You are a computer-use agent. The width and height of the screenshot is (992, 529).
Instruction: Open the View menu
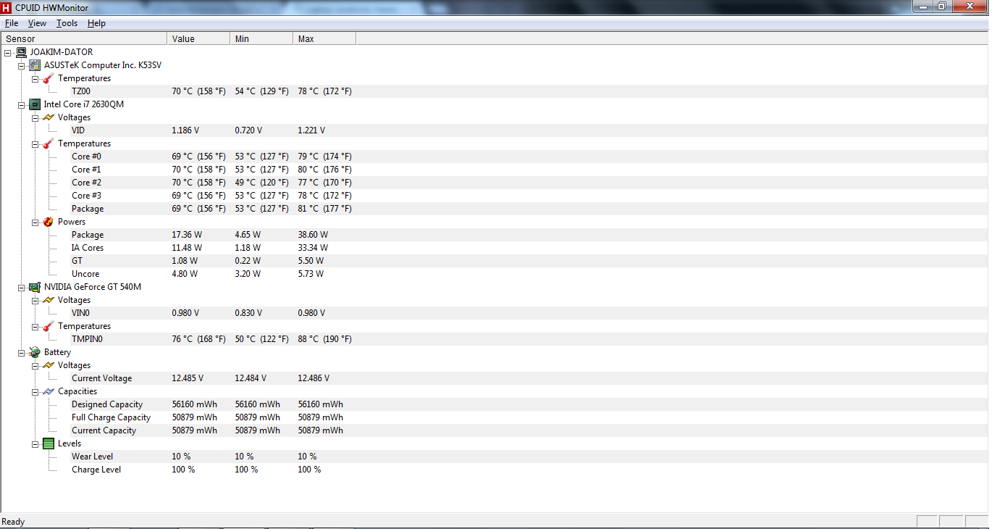(37, 23)
